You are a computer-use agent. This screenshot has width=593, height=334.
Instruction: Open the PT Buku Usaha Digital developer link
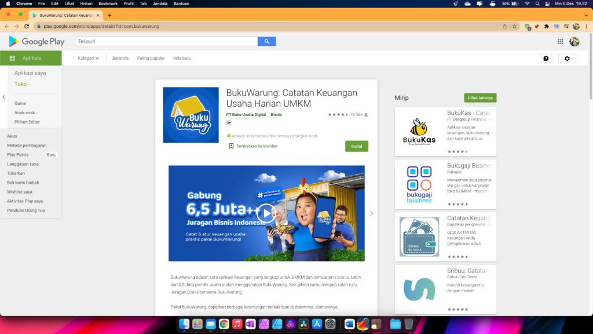point(246,114)
